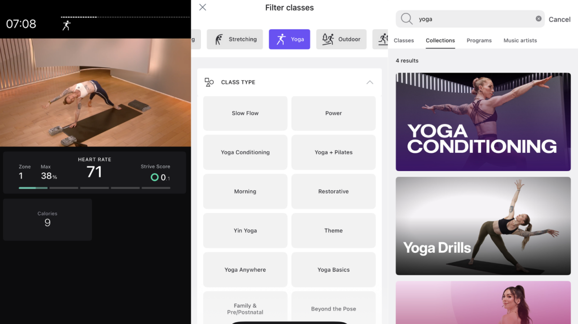Image resolution: width=578 pixels, height=324 pixels.
Task: Switch to the Music artists tab
Action: pyautogui.click(x=520, y=40)
